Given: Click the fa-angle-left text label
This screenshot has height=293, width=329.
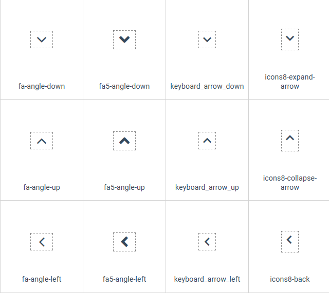Looking at the screenshot, I should click(x=42, y=279).
